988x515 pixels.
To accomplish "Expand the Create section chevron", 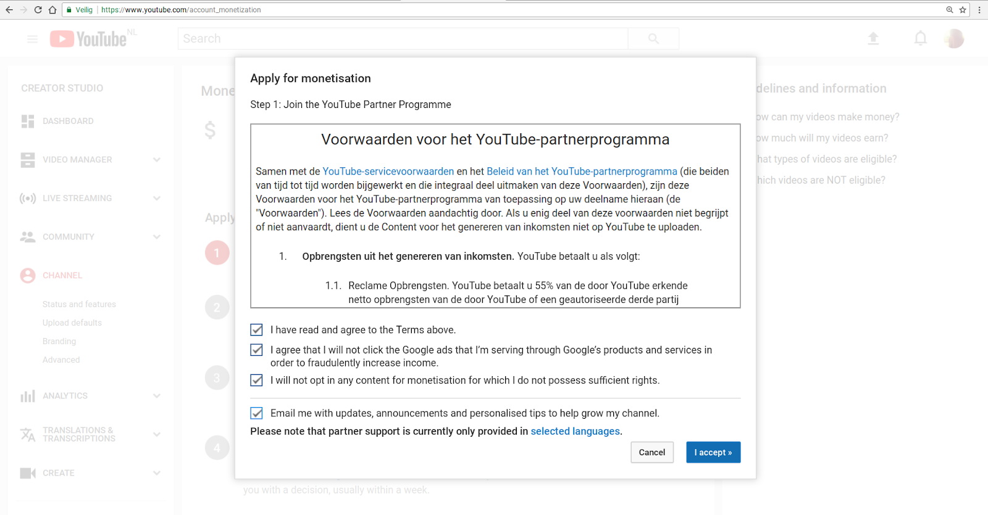I will coord(157,473).
